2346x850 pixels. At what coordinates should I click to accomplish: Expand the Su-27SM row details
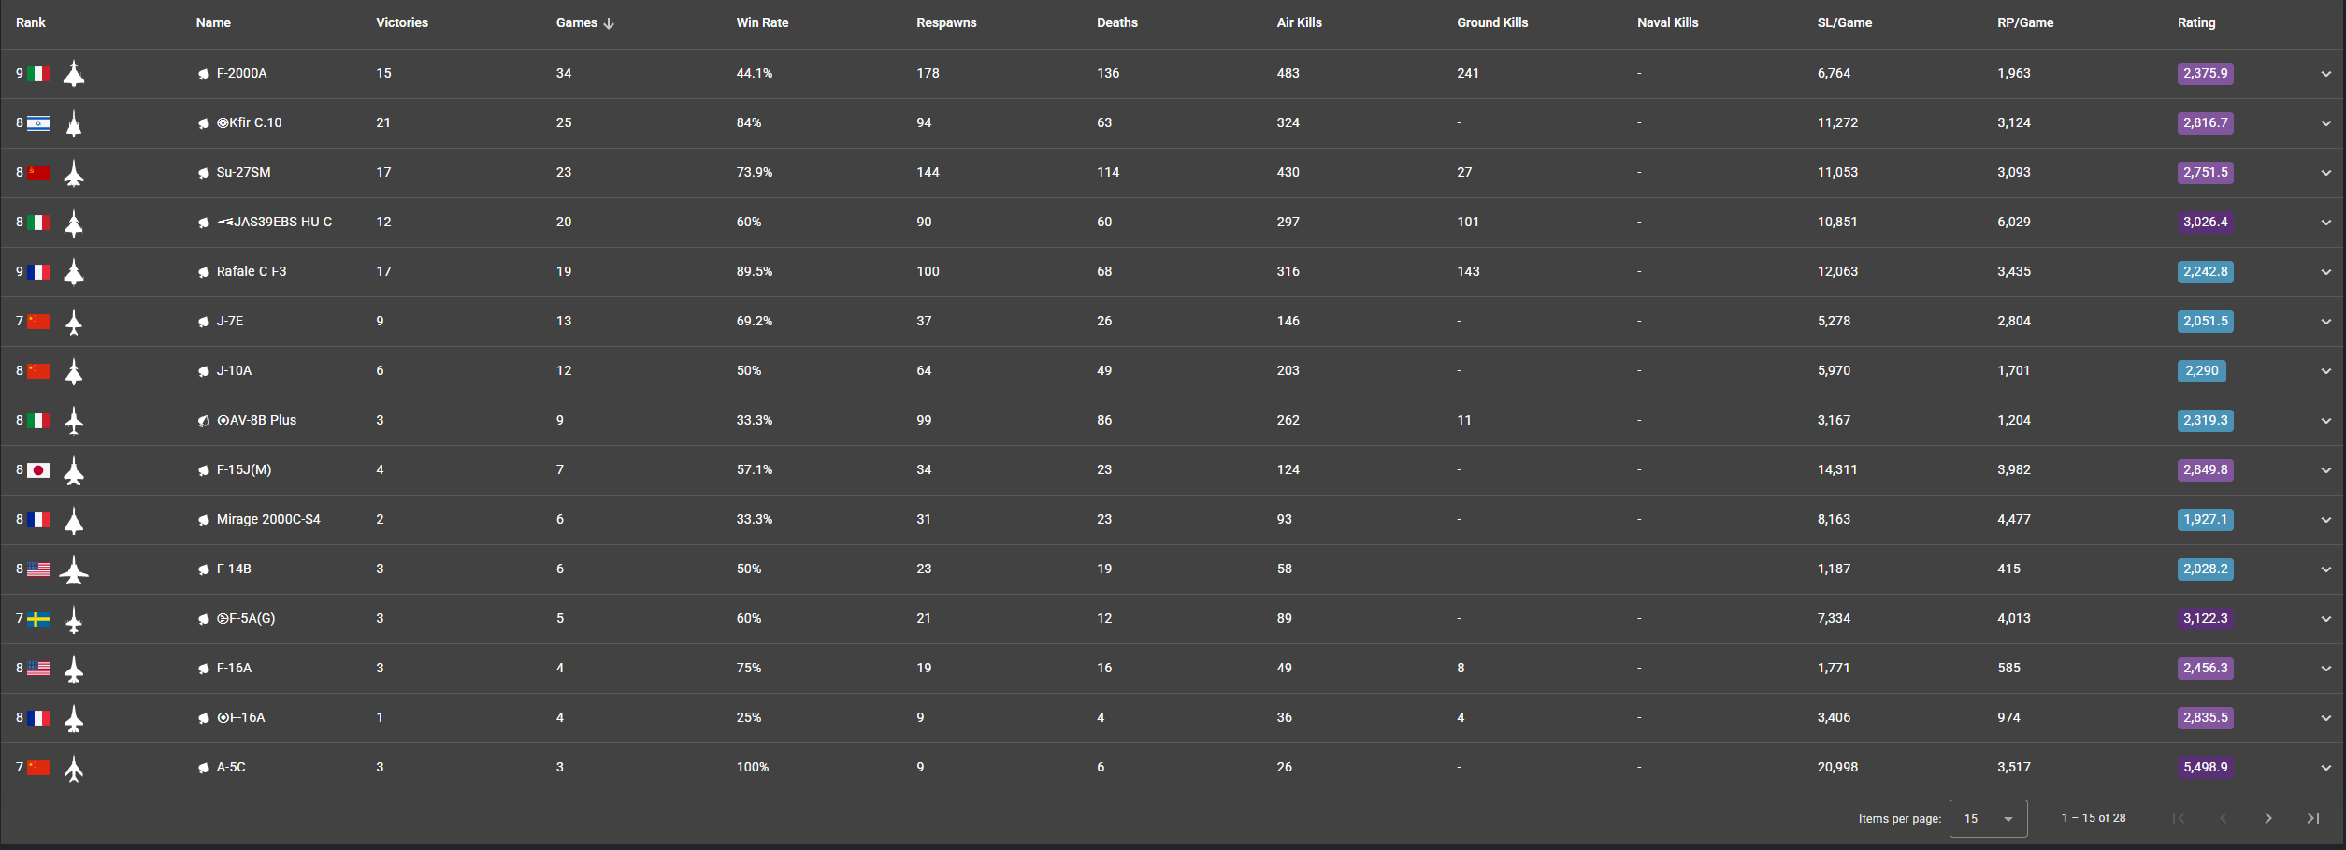tap(2325, 173)
